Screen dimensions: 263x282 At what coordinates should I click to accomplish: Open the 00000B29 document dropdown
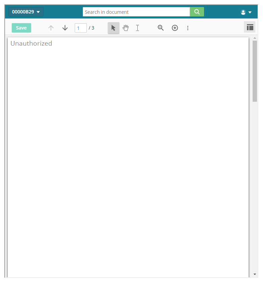[x=26, y=12]
